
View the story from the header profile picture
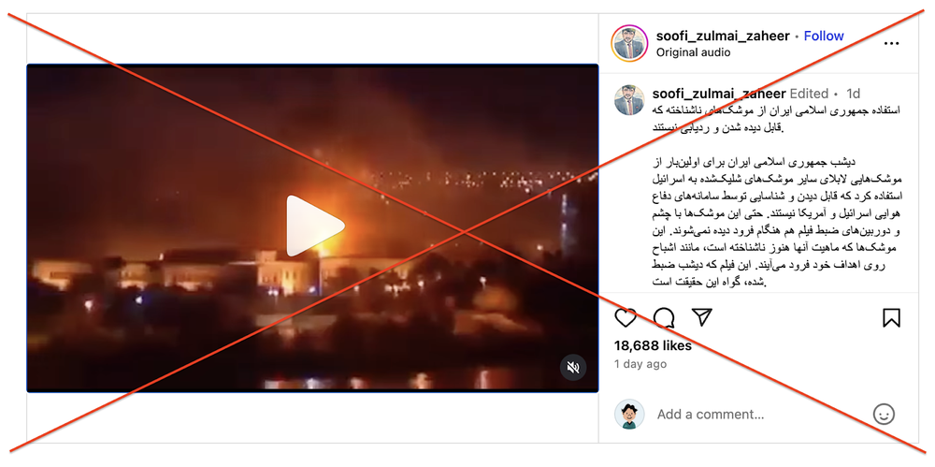point(629,44)
